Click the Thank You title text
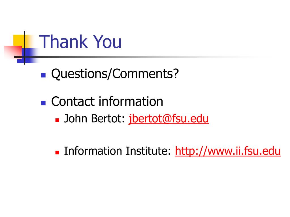Screen dimensions: 290x217 point(80,42)
